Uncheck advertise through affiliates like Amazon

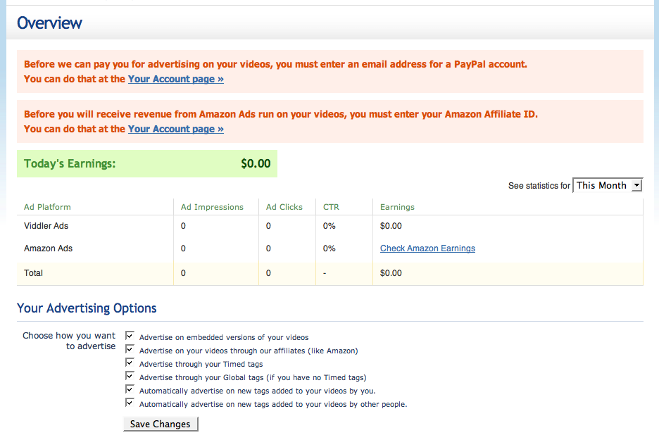click(x=130, y=349)
